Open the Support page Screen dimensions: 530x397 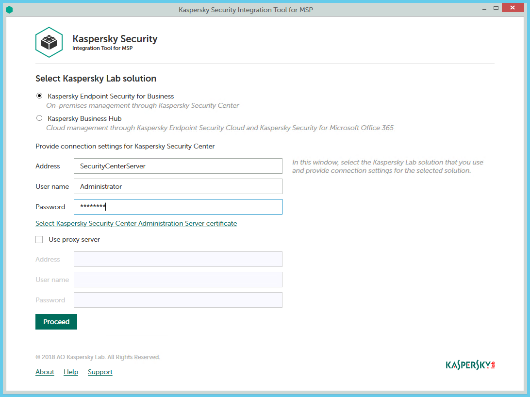[100, 372]
